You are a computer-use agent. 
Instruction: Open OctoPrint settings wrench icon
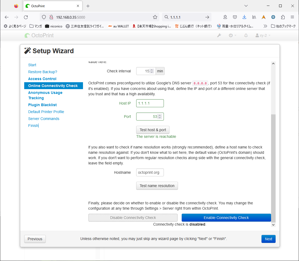219,35
